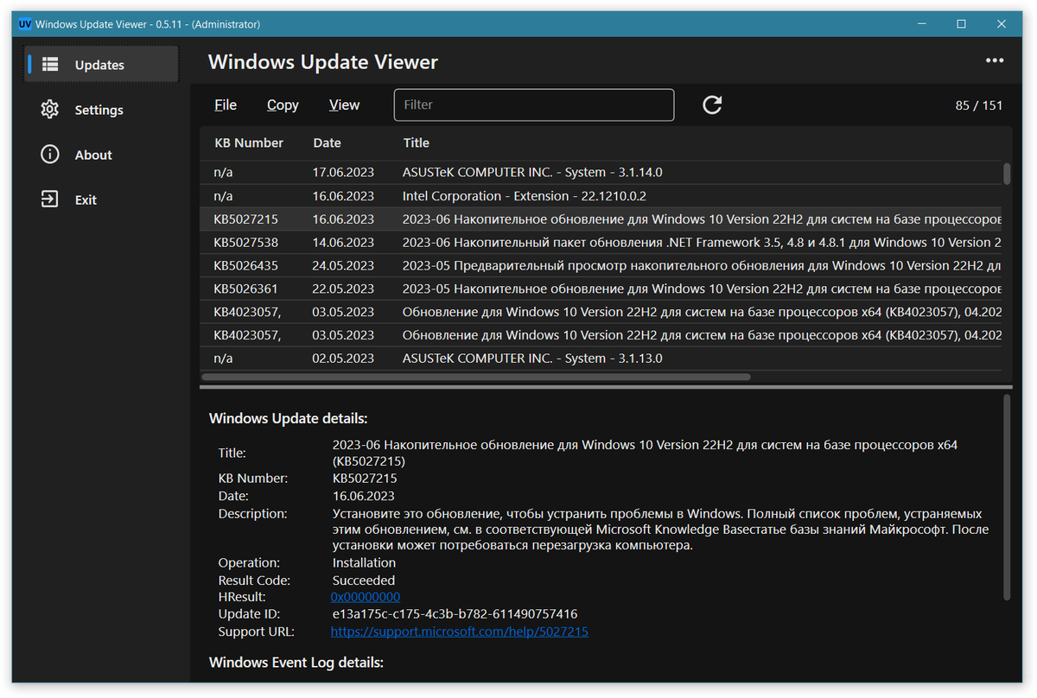
Task: Open the three-dots more options menu
Action: coord(995,60)
